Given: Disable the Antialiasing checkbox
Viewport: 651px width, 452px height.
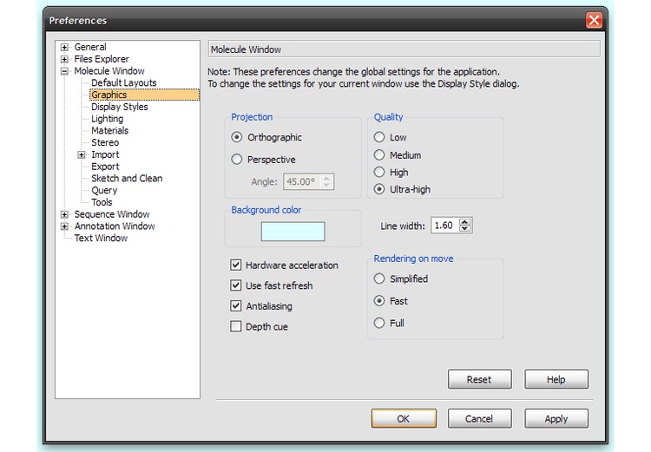Looking at the screenshot, I should (x=236, y=306).
